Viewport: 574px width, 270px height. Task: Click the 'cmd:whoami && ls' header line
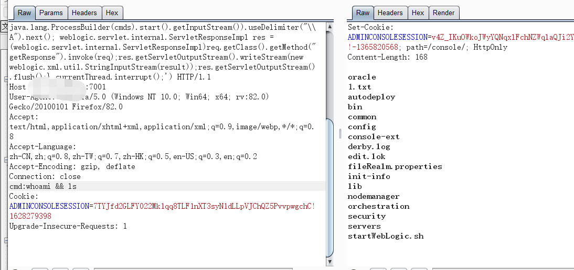pos(43,186)
